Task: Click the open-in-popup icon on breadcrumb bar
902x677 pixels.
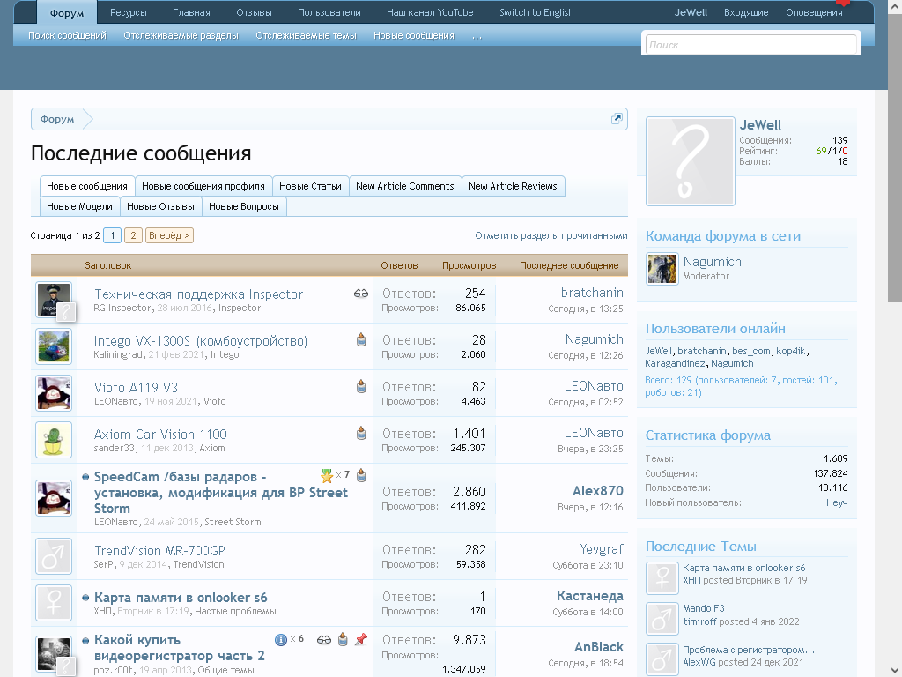Action: pos(617,119)
